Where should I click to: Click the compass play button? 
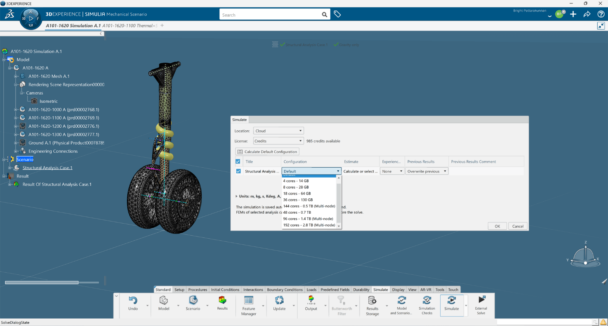coord(31,18)
